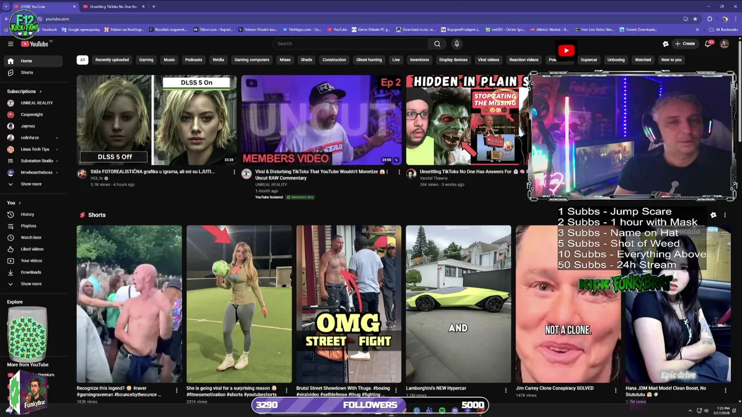This screenshot has width=742, height=417.
Task: Open the Vandal Thawne channel link
Action: 433,178
